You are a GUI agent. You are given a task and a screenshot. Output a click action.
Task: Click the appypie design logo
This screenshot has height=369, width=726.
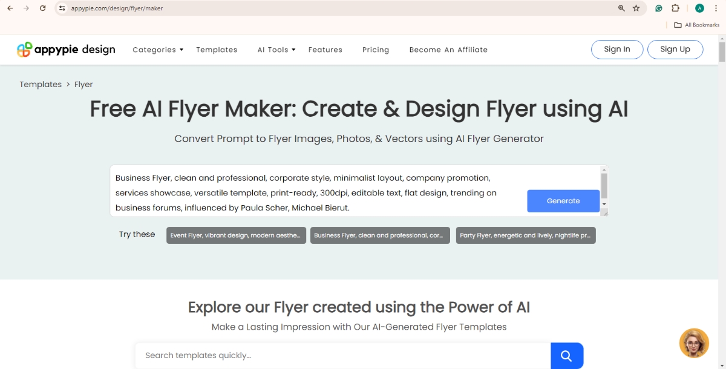pos(65,50)
